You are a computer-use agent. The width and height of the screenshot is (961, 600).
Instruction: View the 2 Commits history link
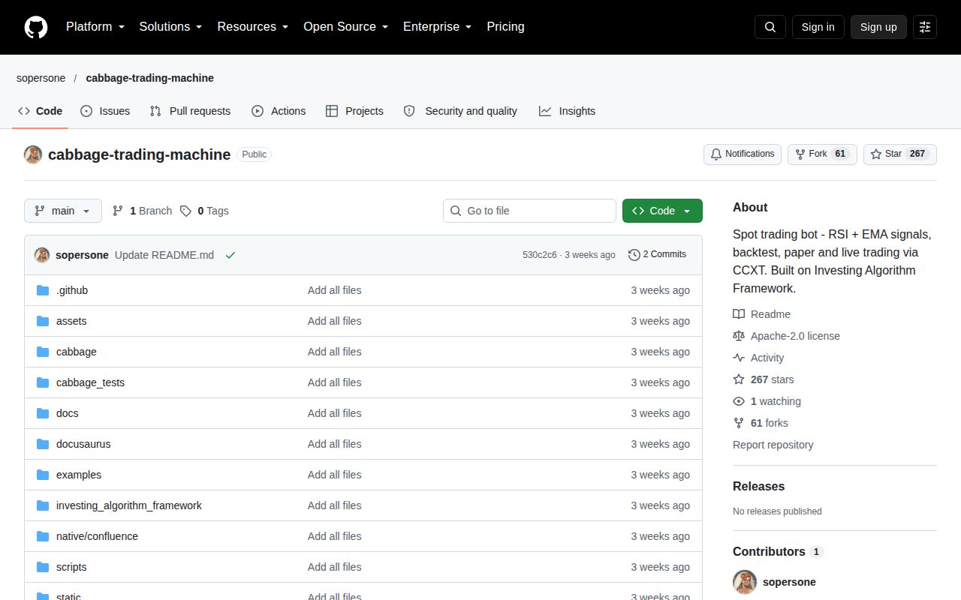pos(657,255)
